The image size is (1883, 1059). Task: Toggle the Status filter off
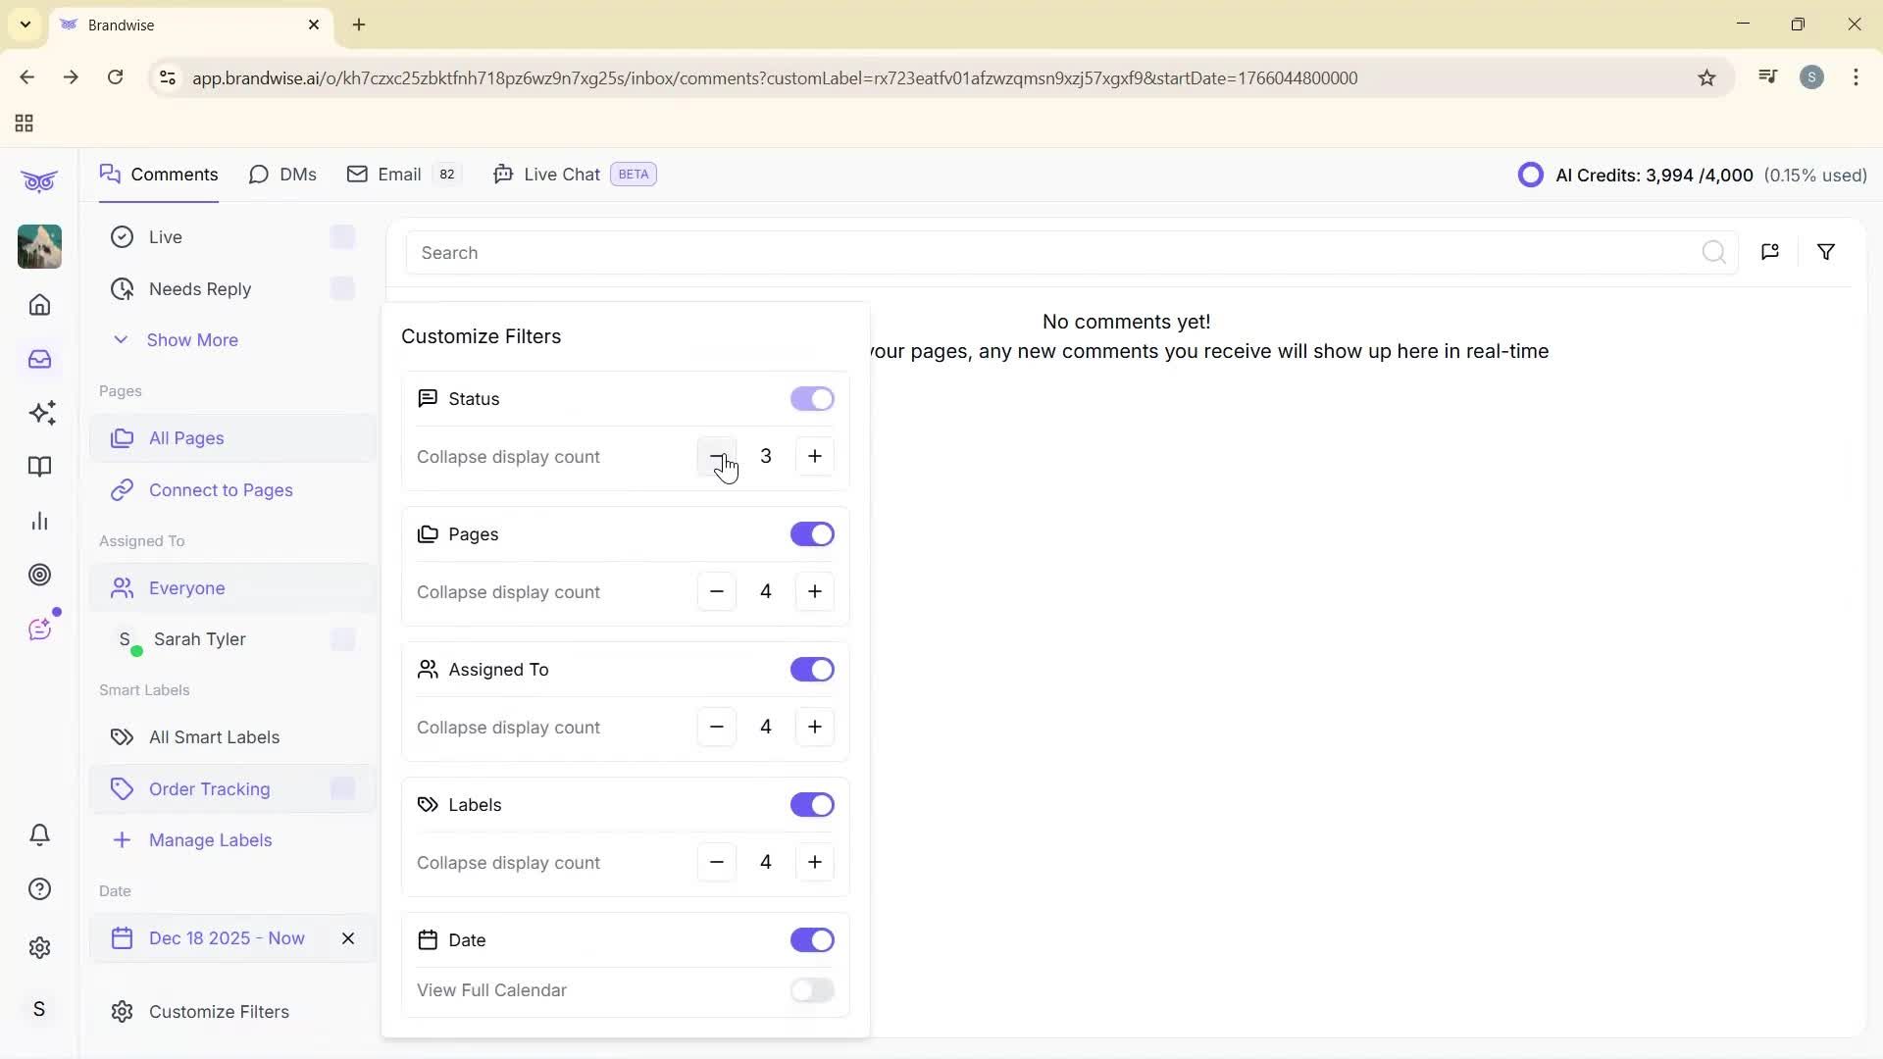click(x=810, y=398)
